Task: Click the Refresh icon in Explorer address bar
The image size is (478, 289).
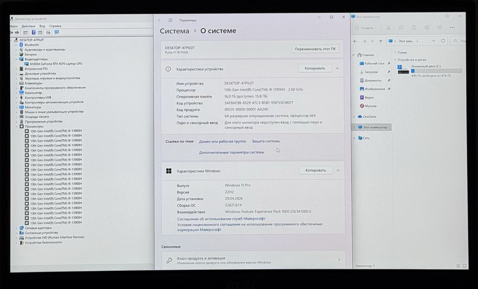Action: click(x=443, y=41)
